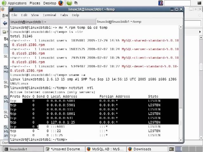
Task: Switch to Unsaved Document in the taskbar
Action: tap(64, 149)
